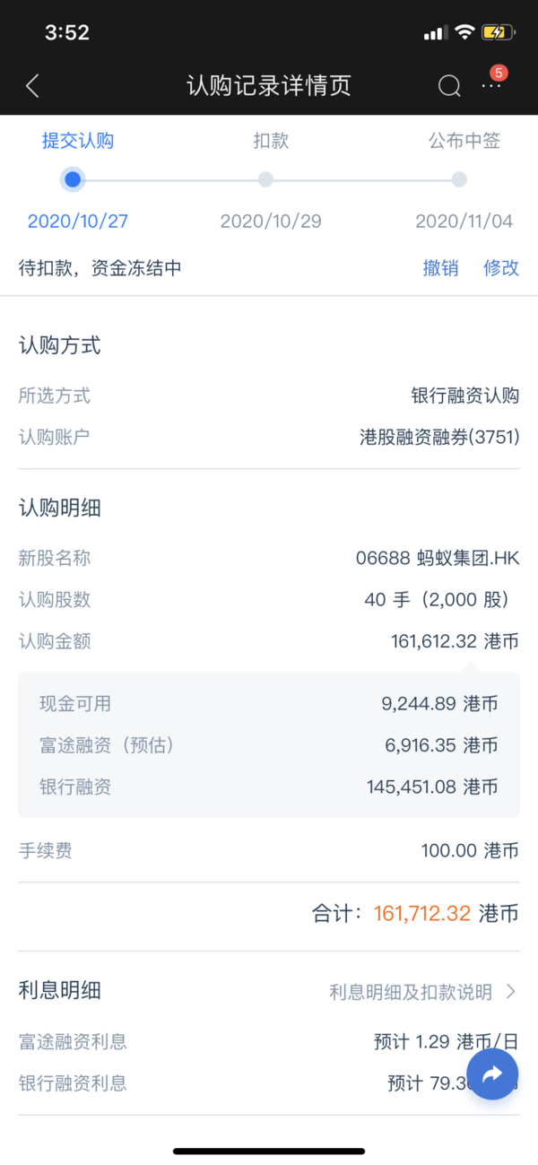The image size is (538, 1165).
Task: Open search via magnifier icon
Action: click(449, 86)
